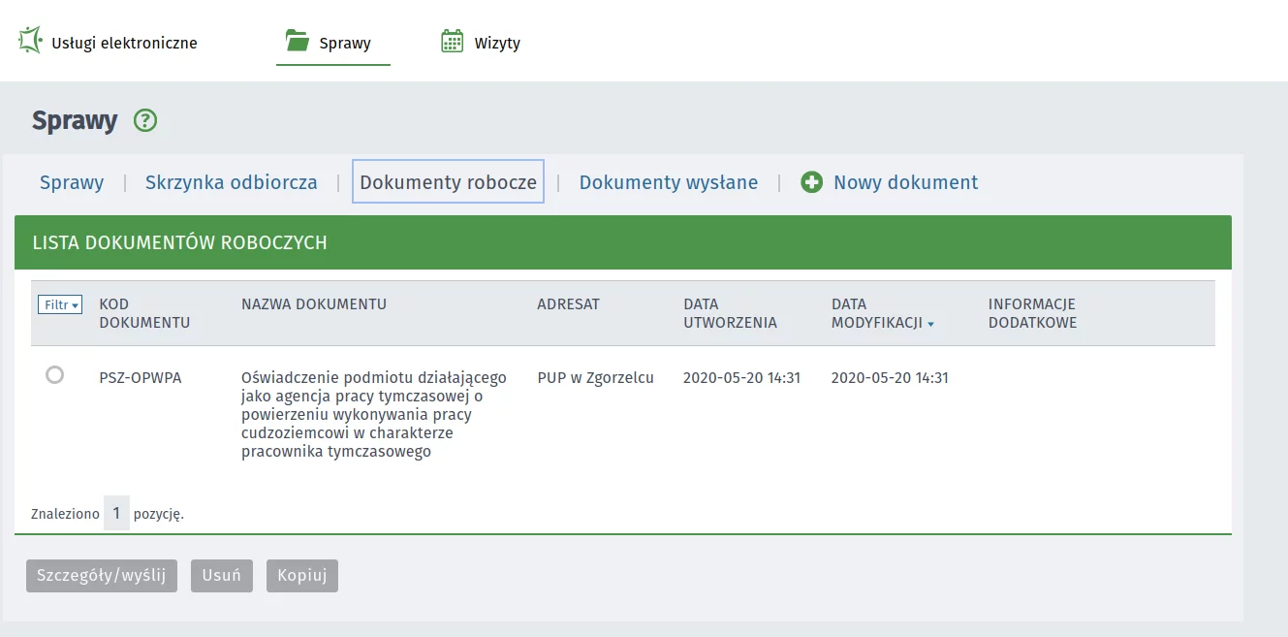1288x637 pixels.
Task: Click the Usługi elektroniczne star icon
Action: tap(31, 41)
